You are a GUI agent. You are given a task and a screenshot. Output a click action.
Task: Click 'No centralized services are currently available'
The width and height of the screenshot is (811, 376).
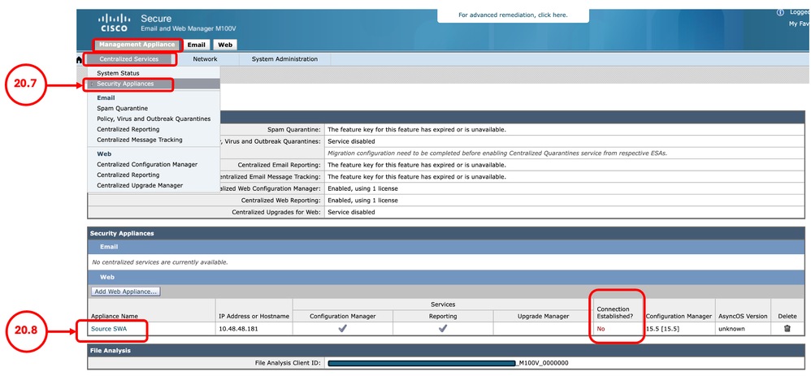point(160,262)
